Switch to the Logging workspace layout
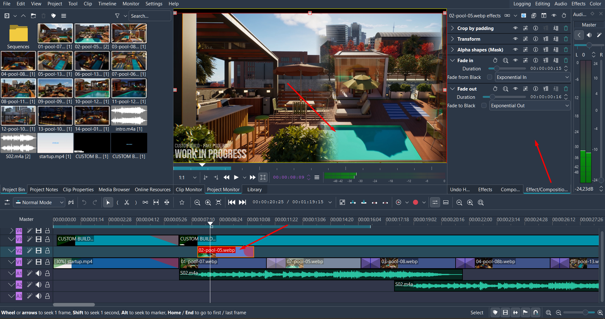Image resolution: width=605 pixels, height=319 pixels. coord(522,4)
